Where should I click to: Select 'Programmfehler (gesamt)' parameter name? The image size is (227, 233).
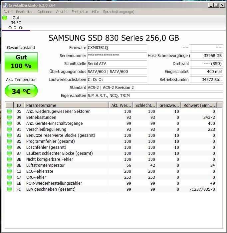pos(50,141)
